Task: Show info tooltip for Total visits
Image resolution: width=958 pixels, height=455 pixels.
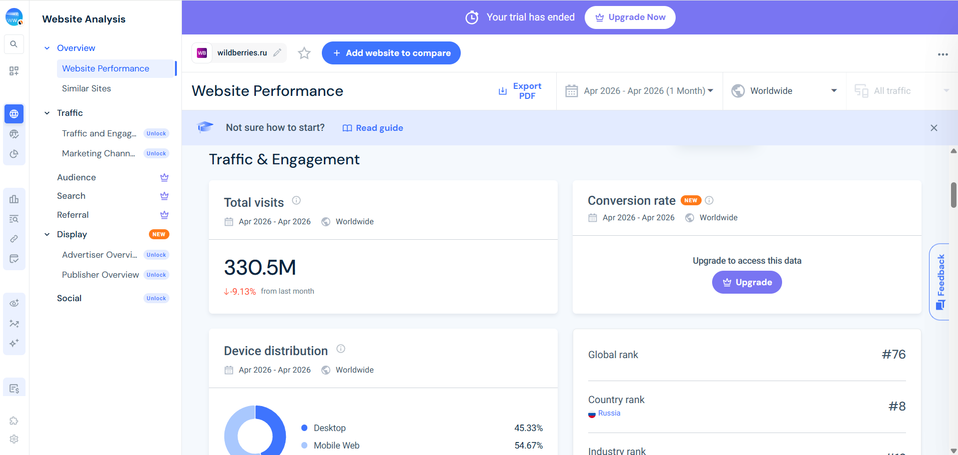Action: coord(296,200)
